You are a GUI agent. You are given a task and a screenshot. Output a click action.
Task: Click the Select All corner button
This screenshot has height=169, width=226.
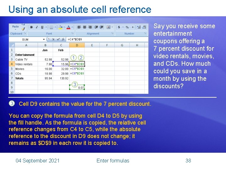[x=12, y=45]
